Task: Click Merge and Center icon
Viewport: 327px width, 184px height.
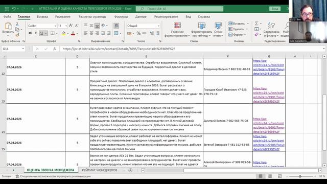Action: [116, 33]
